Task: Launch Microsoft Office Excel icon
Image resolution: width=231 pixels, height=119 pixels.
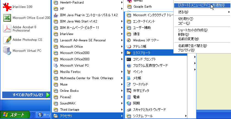Action: click(x=7, y=18)
